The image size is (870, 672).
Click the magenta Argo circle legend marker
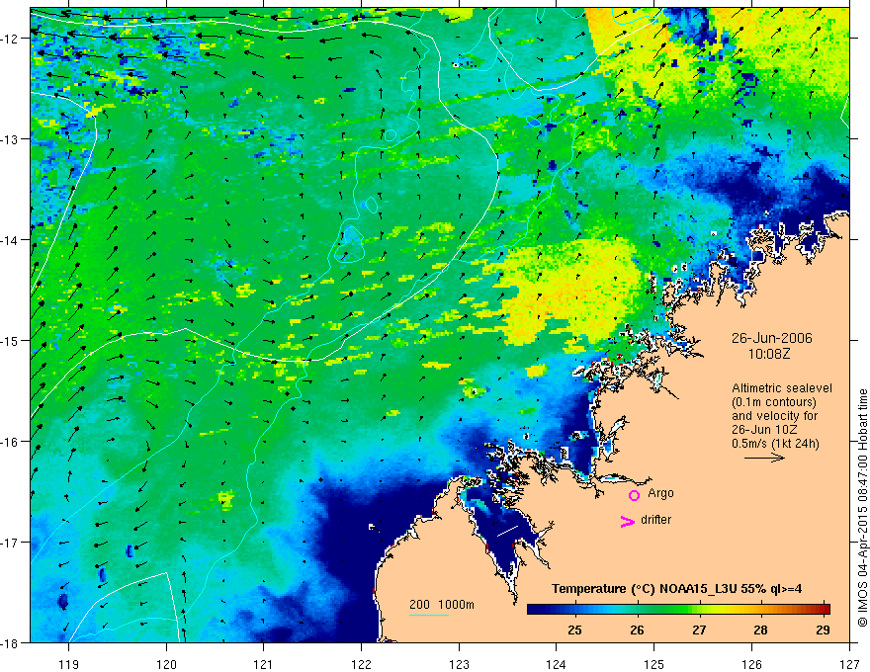tap(634, 495)
